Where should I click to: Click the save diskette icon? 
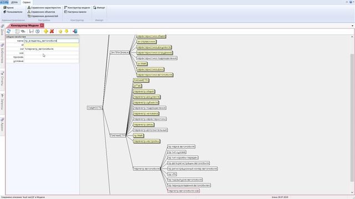tap(31, 32)
